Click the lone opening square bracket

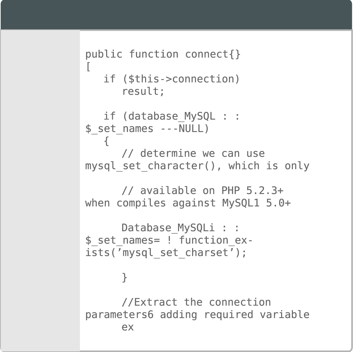click(x=88, y=67)
